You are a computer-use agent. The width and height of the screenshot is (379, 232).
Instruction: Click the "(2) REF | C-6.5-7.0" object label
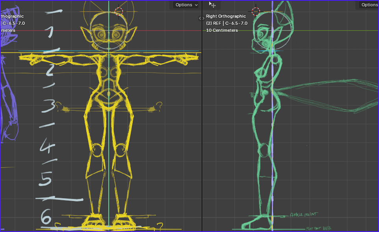click(x=227, y=23)
